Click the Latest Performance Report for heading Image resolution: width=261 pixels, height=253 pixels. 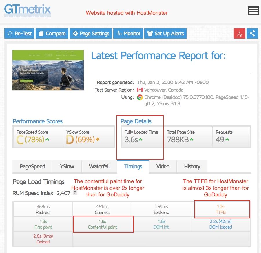[x=158, y=55]
